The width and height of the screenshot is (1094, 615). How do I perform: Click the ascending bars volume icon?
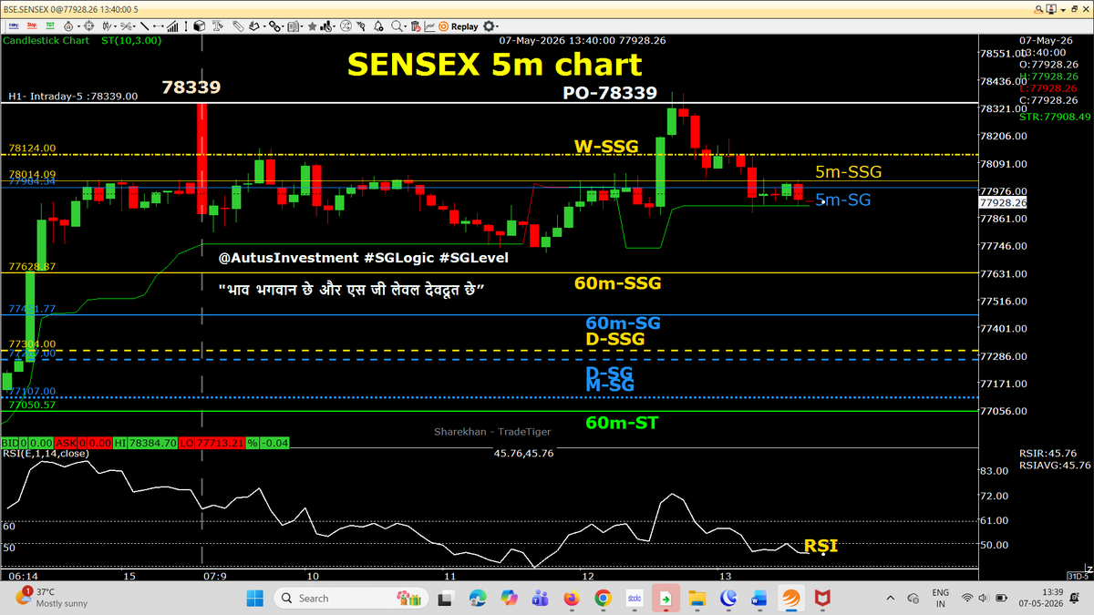tap(172, 26)
